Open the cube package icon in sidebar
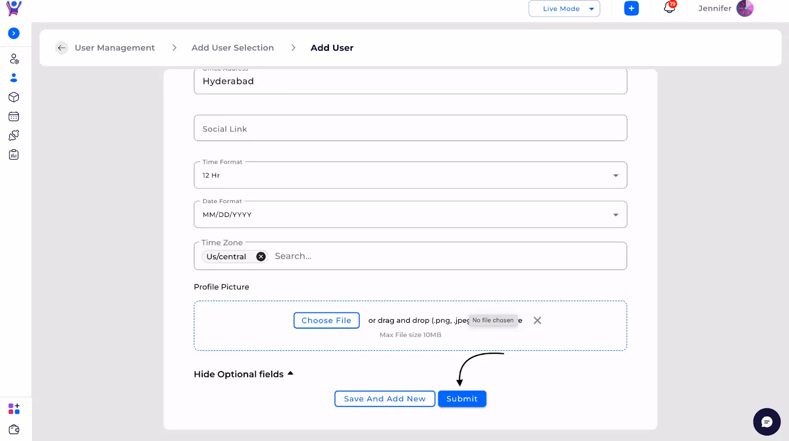The width and height of the screenshot is (789, 441). pyautogui.click(x=14, y=97)
